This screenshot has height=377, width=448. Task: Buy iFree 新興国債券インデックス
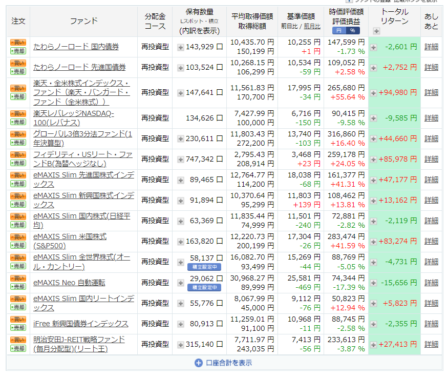(x=18, y=320)
